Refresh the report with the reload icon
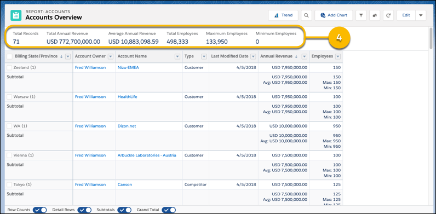 pos(388,15)
